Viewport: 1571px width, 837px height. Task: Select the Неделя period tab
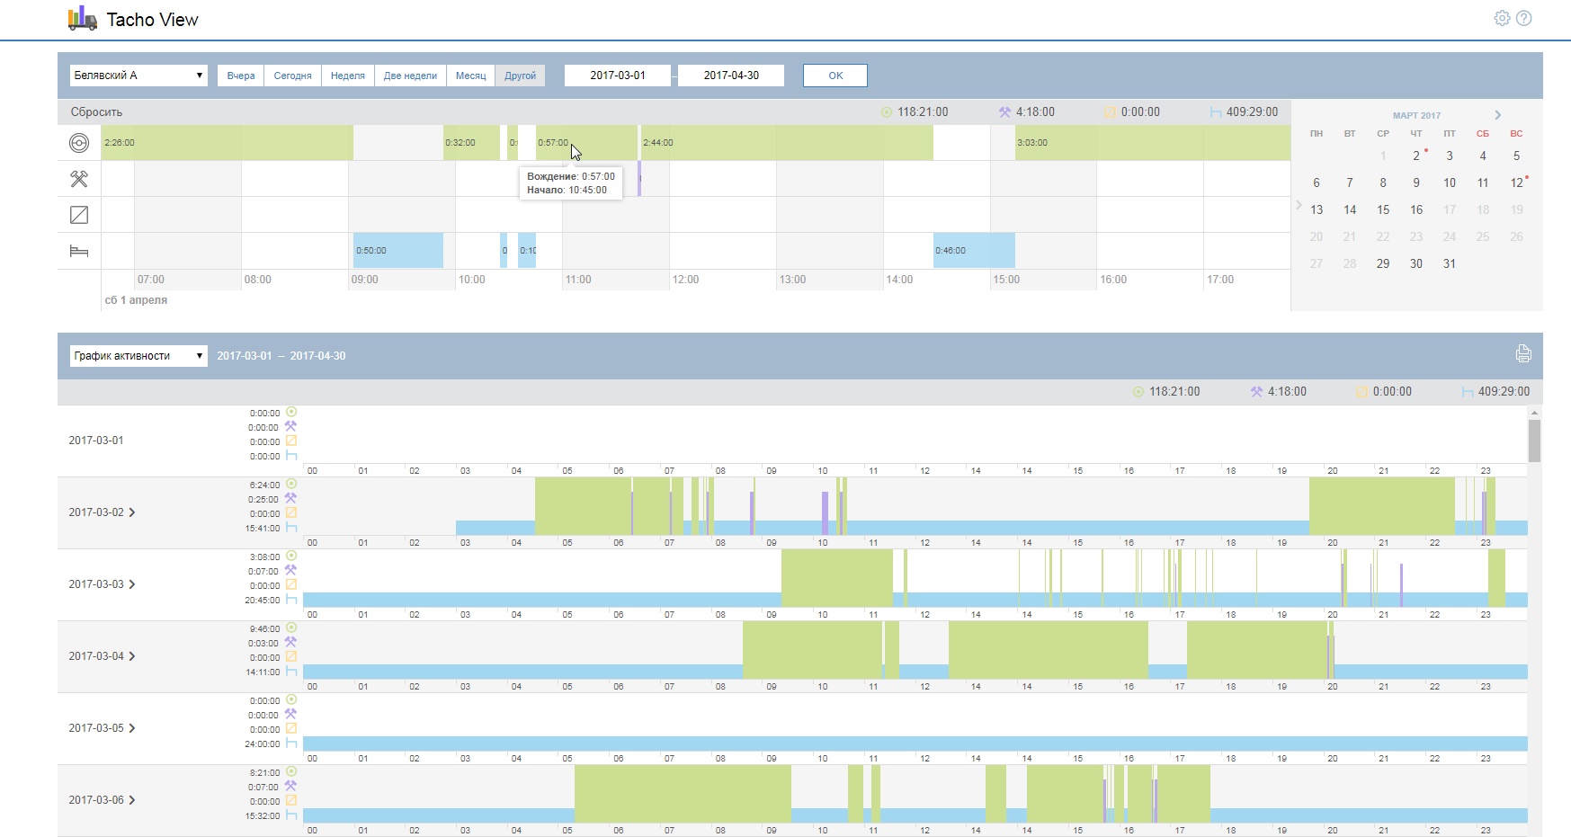(x=347, y=76)
